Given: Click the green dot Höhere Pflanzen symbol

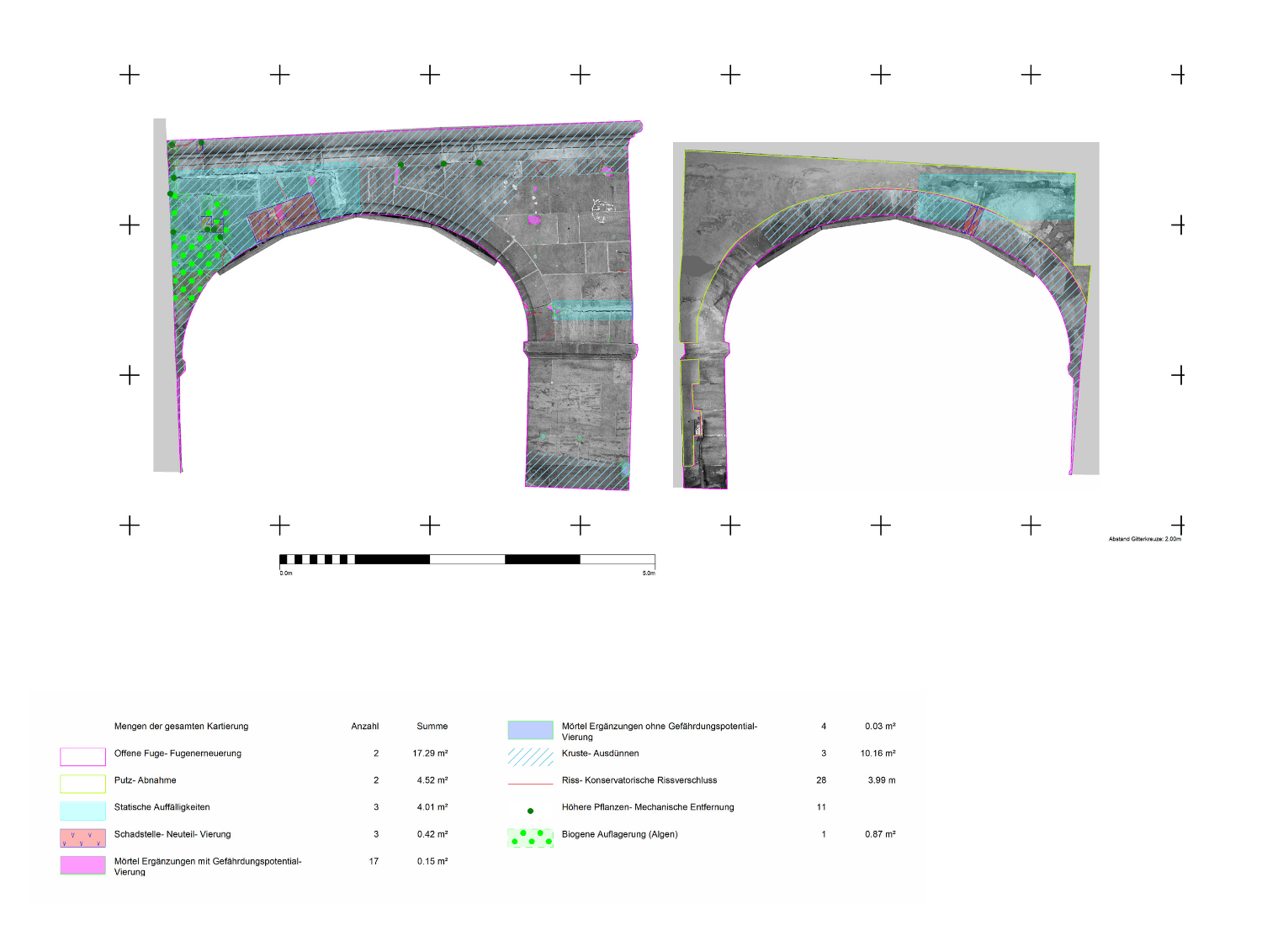Looking at the screenshot, I should coord(530,811).
